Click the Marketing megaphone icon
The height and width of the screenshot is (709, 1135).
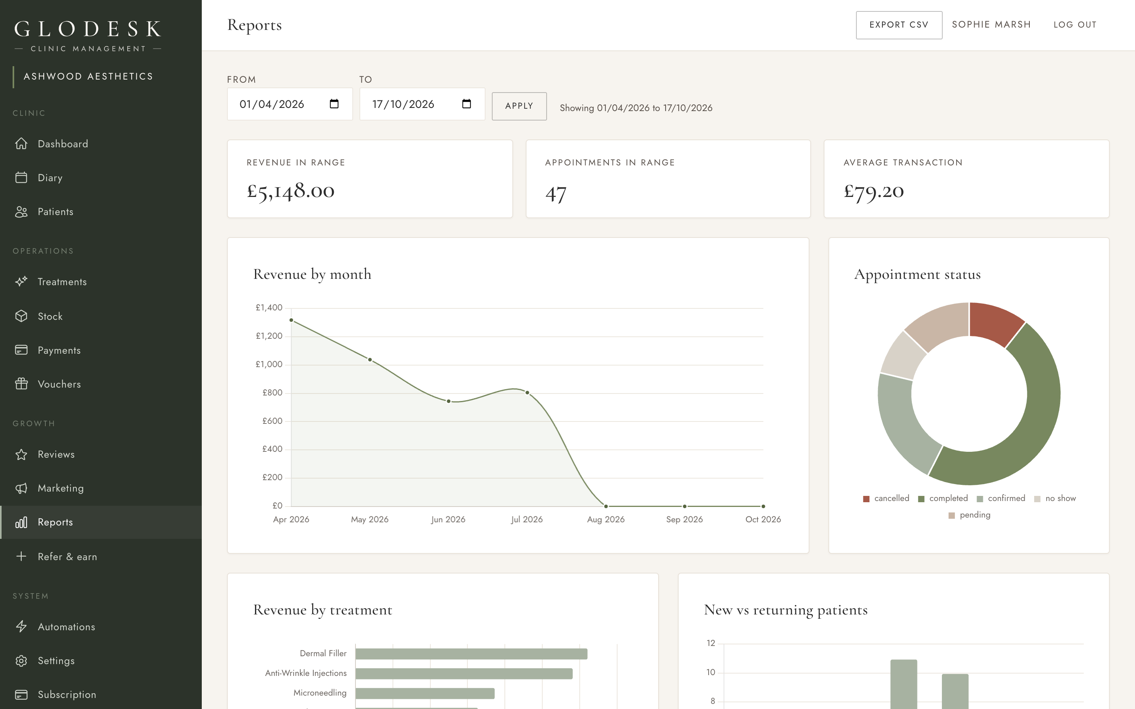coord(21,488)
